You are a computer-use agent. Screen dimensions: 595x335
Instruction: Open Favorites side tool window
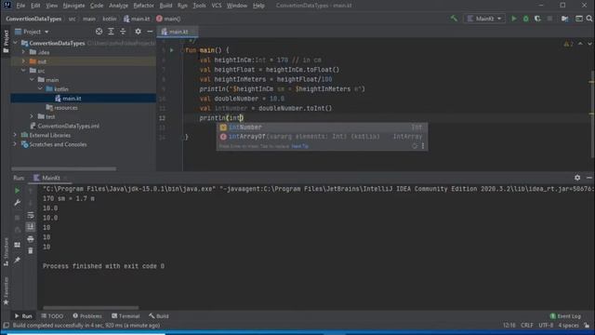point(6,291)
